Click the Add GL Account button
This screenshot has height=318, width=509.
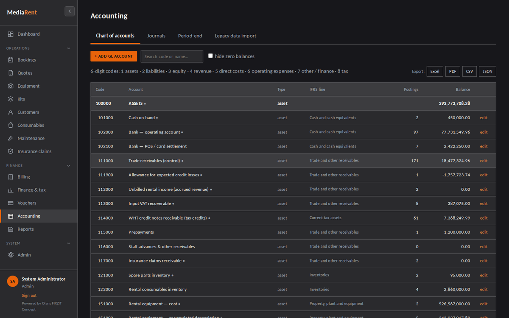(114, 56)
